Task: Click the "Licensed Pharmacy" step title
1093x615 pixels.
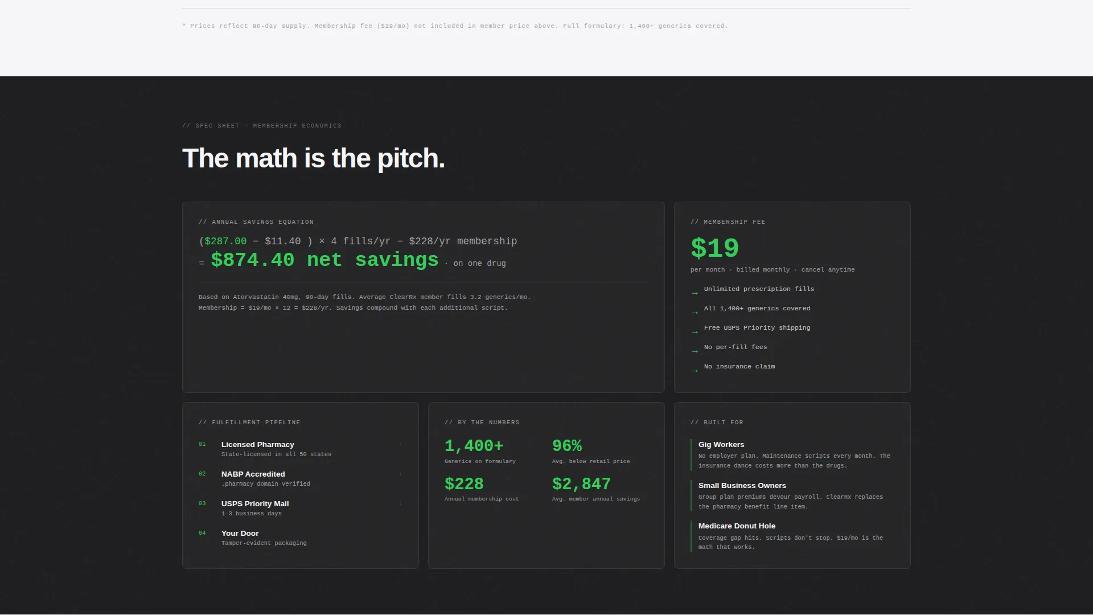Action: [x=258, y=445]
